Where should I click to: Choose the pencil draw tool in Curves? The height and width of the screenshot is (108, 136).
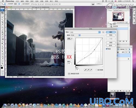(x=71, y=39)
